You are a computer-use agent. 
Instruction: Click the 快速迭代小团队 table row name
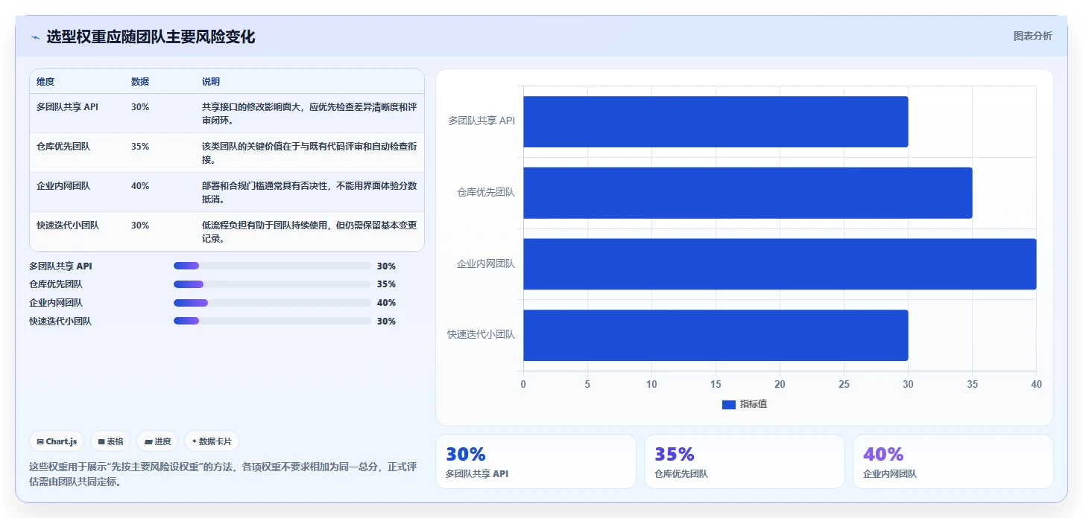[68, 226]
